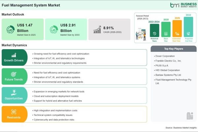
Task: Click the clock icon in the 2022-2024 bar
Action: pos(154,33)
